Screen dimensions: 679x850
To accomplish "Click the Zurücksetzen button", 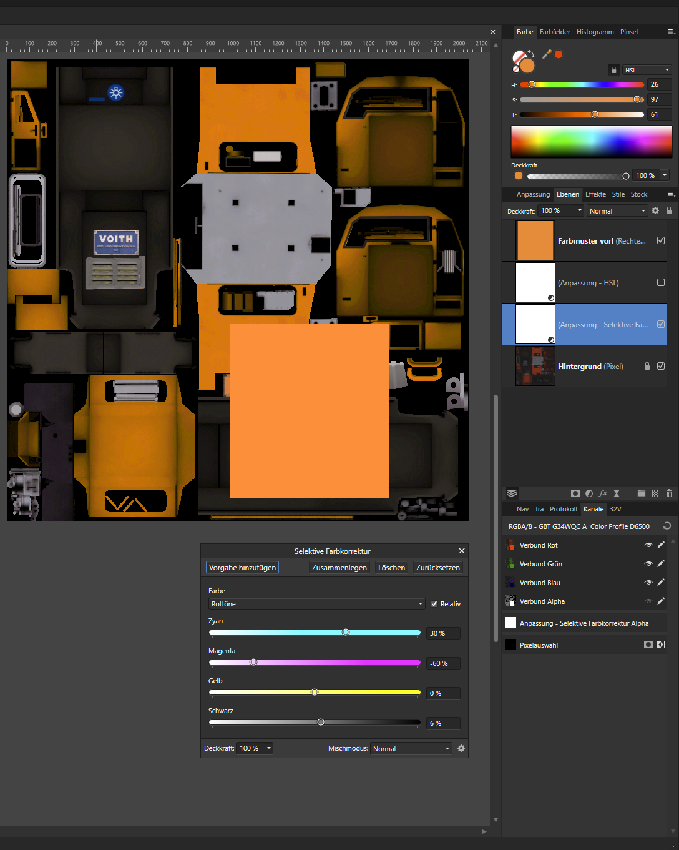I will pos(437,568).
